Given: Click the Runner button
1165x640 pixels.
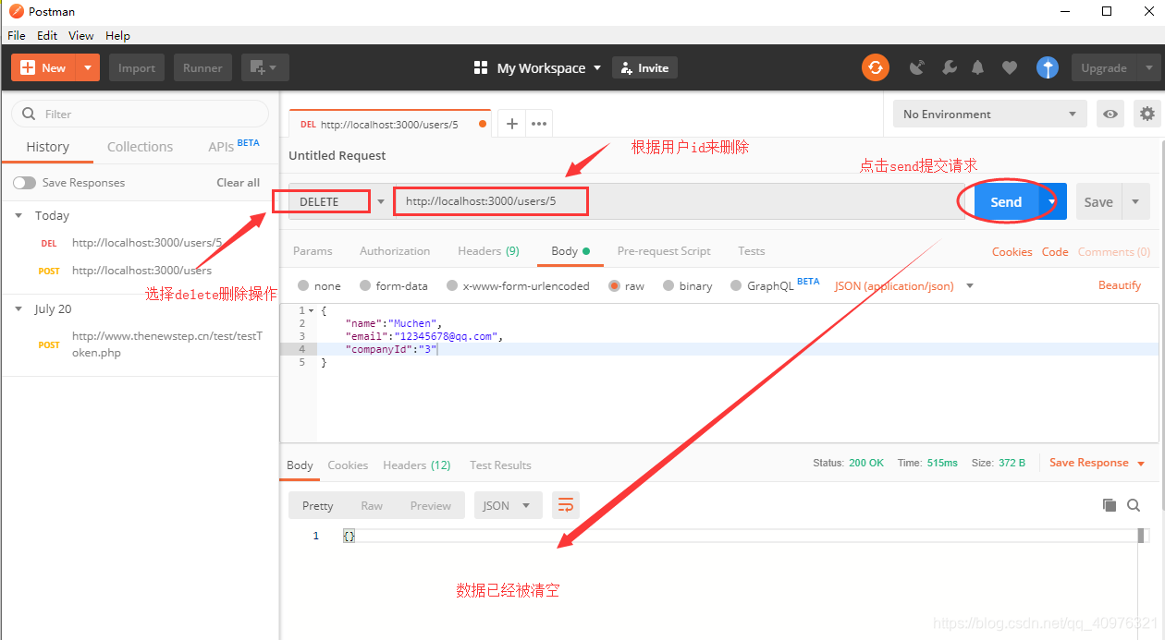Looking at the screenshot, I should coord(202,67).
